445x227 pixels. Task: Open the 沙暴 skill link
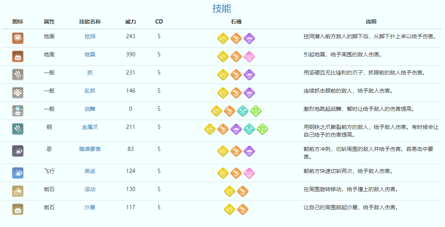tap(90, 207)
